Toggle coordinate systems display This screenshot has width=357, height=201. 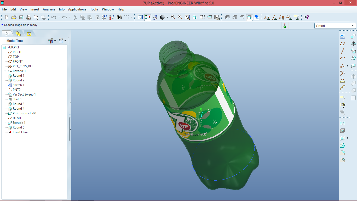(289, 17)
